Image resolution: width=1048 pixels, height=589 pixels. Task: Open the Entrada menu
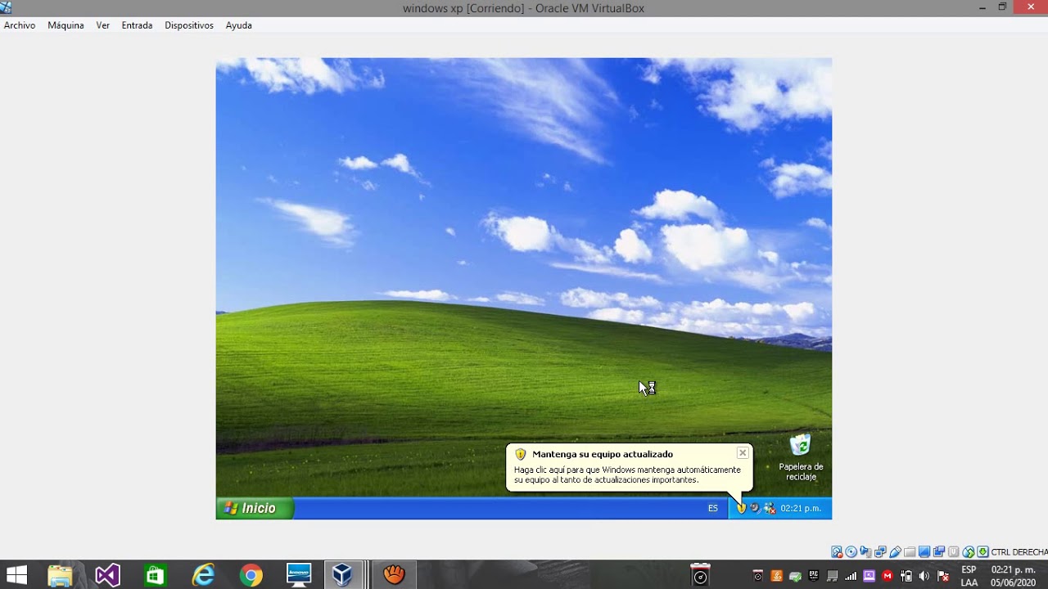137,25
